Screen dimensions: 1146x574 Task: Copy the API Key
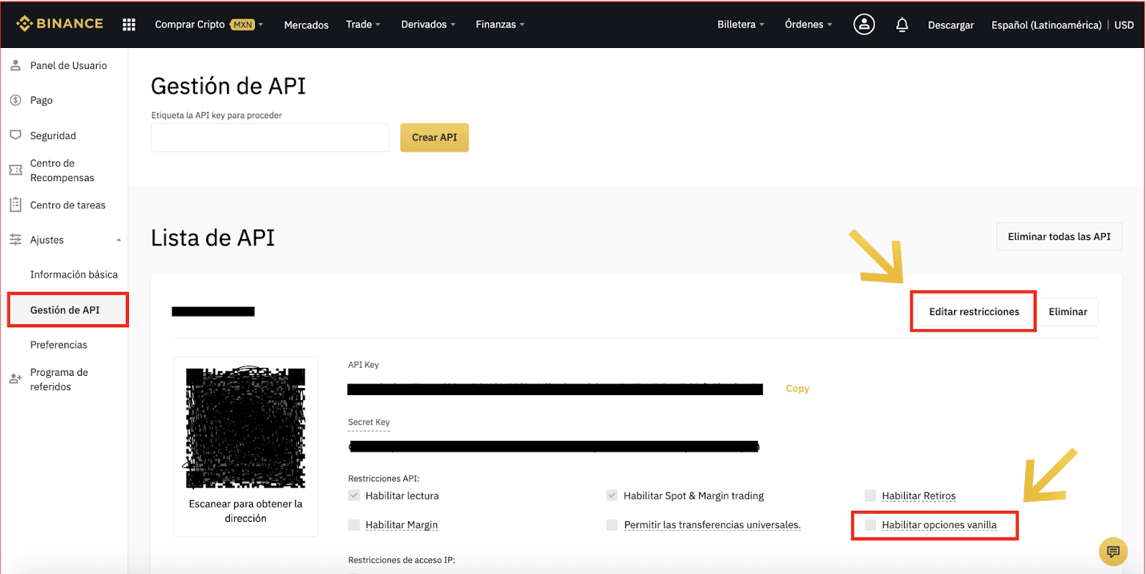(797, 389)
